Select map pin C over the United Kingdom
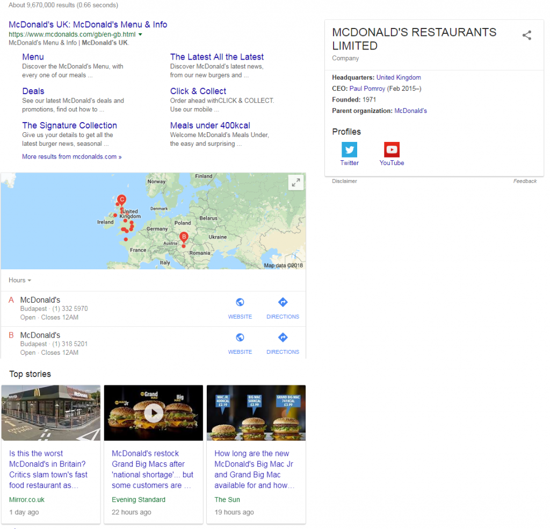 pyautogui.click(x=121, y=201)
